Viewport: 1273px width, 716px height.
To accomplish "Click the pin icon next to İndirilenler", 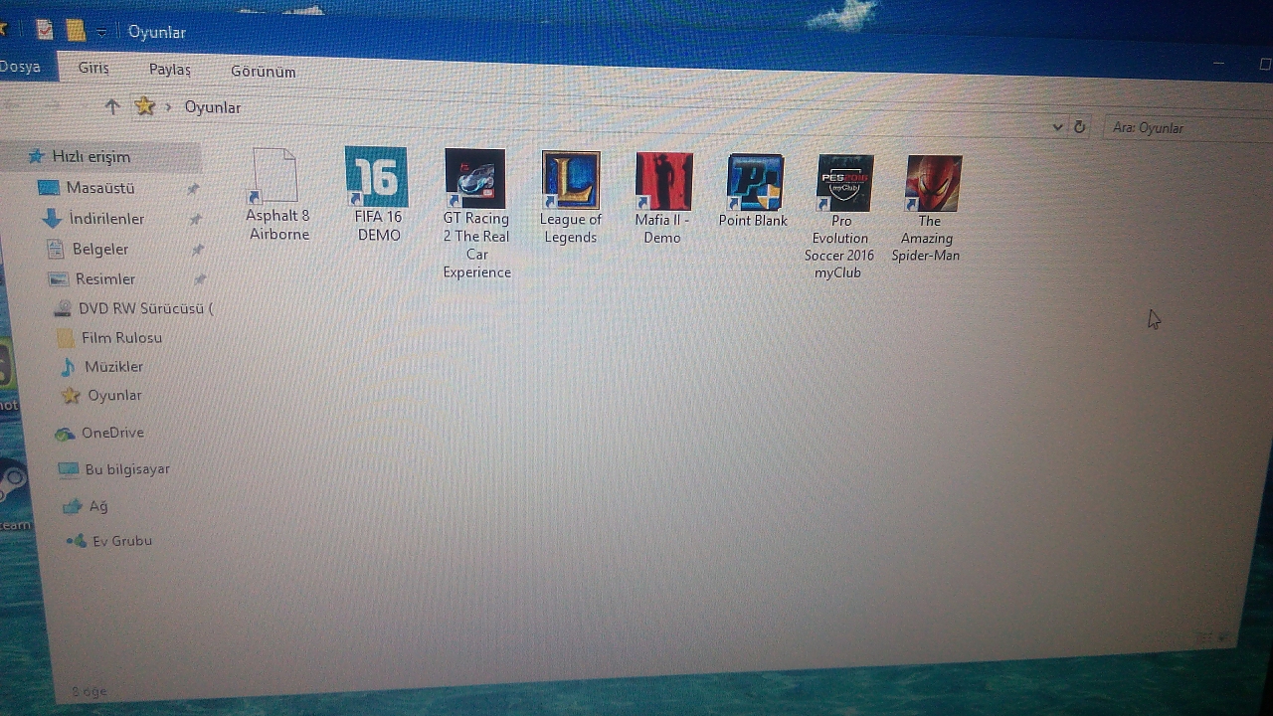I will (195, 219).
